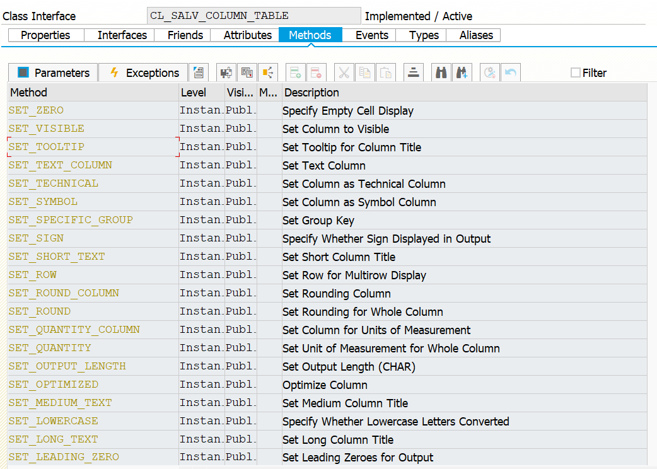Click the puzzle-piece enhancement icon
This screenshot has height=469, width=657.
coord(226,72)
